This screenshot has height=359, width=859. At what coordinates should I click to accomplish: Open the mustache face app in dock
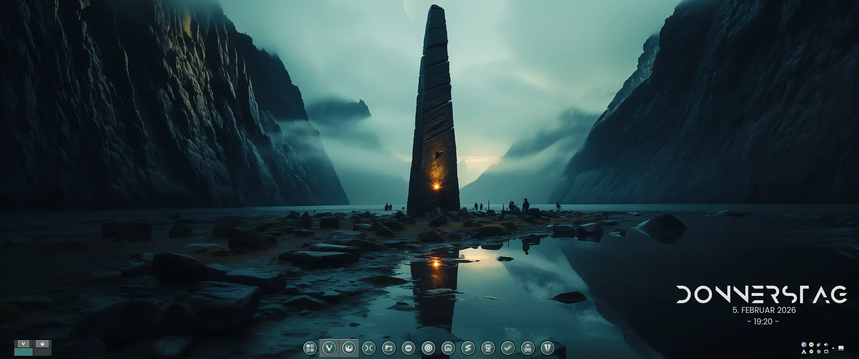pos(408,348)
